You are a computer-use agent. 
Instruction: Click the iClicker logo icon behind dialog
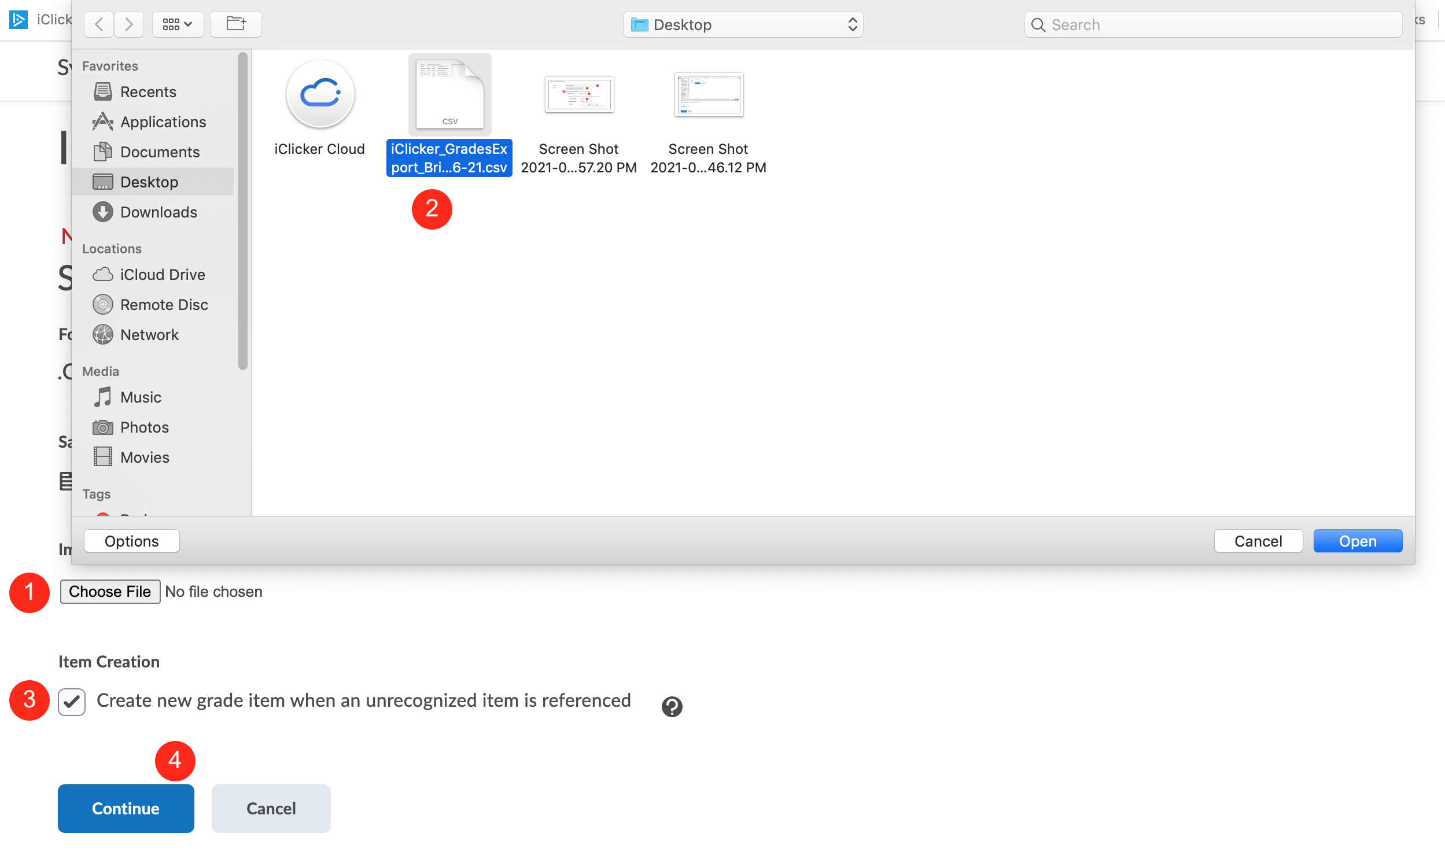coord(19,20)
